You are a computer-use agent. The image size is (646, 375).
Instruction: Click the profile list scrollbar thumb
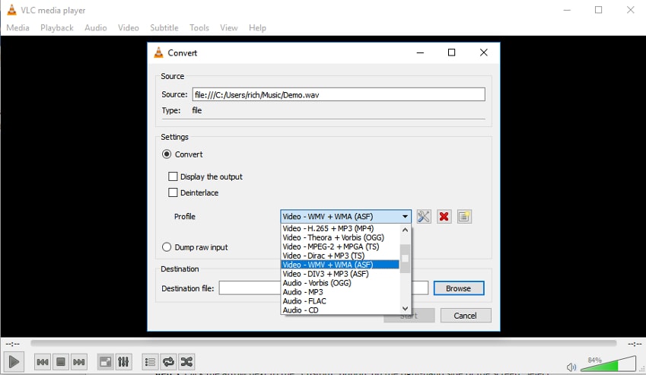coord(405,259)
